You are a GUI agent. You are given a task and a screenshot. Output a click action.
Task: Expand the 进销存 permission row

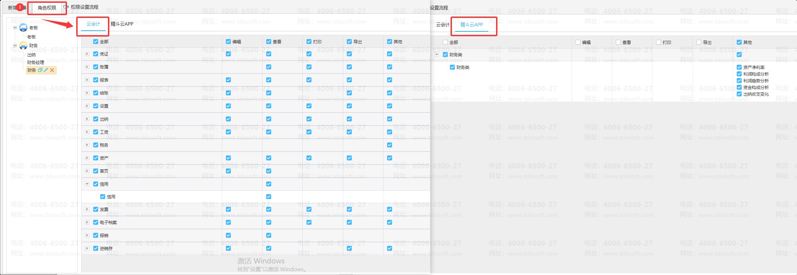coord(87,248)
